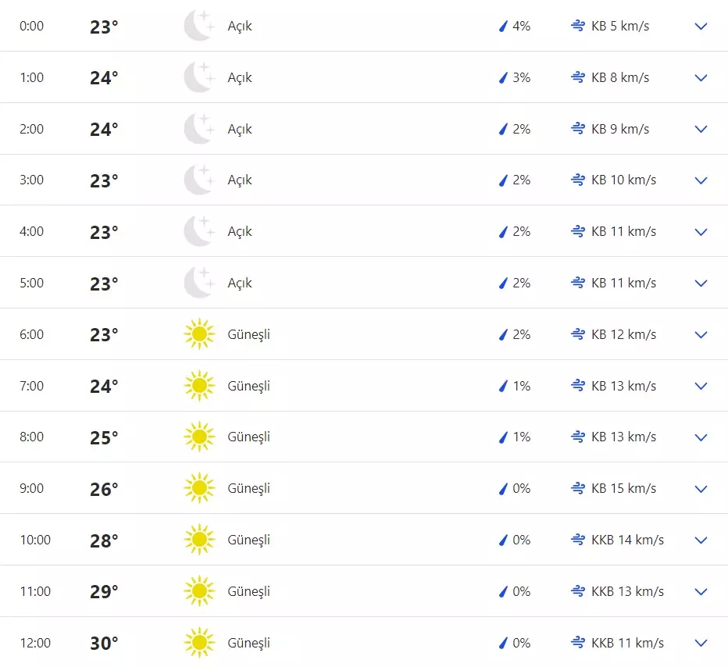Click the 30° temperature at 12:00
This screenshot has height=667, width=728.
104,644
